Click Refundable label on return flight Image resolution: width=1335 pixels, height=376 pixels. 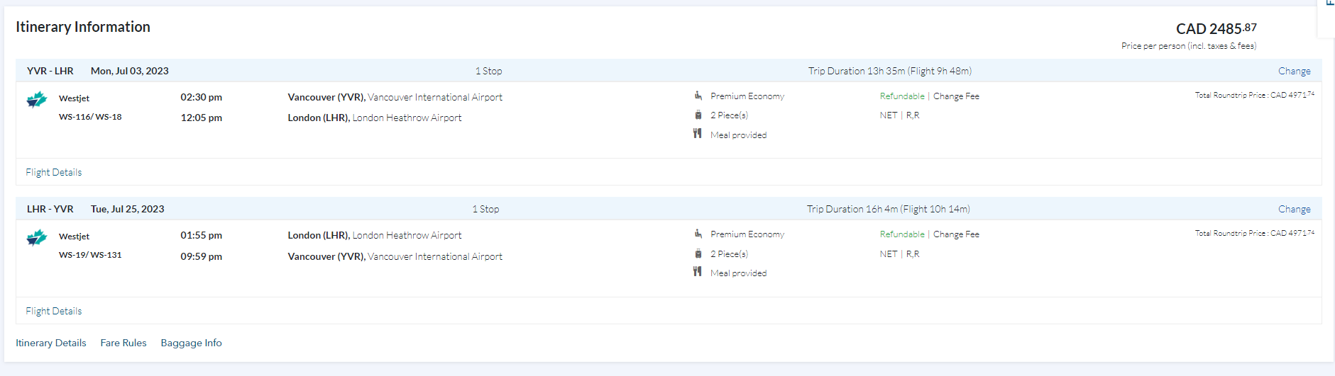click(902, 234)
